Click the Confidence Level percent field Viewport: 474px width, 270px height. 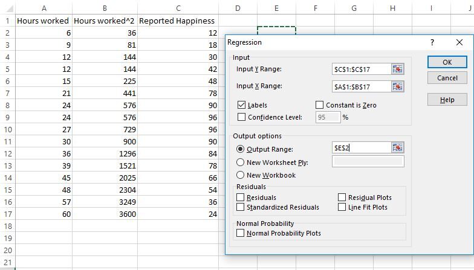328,117
